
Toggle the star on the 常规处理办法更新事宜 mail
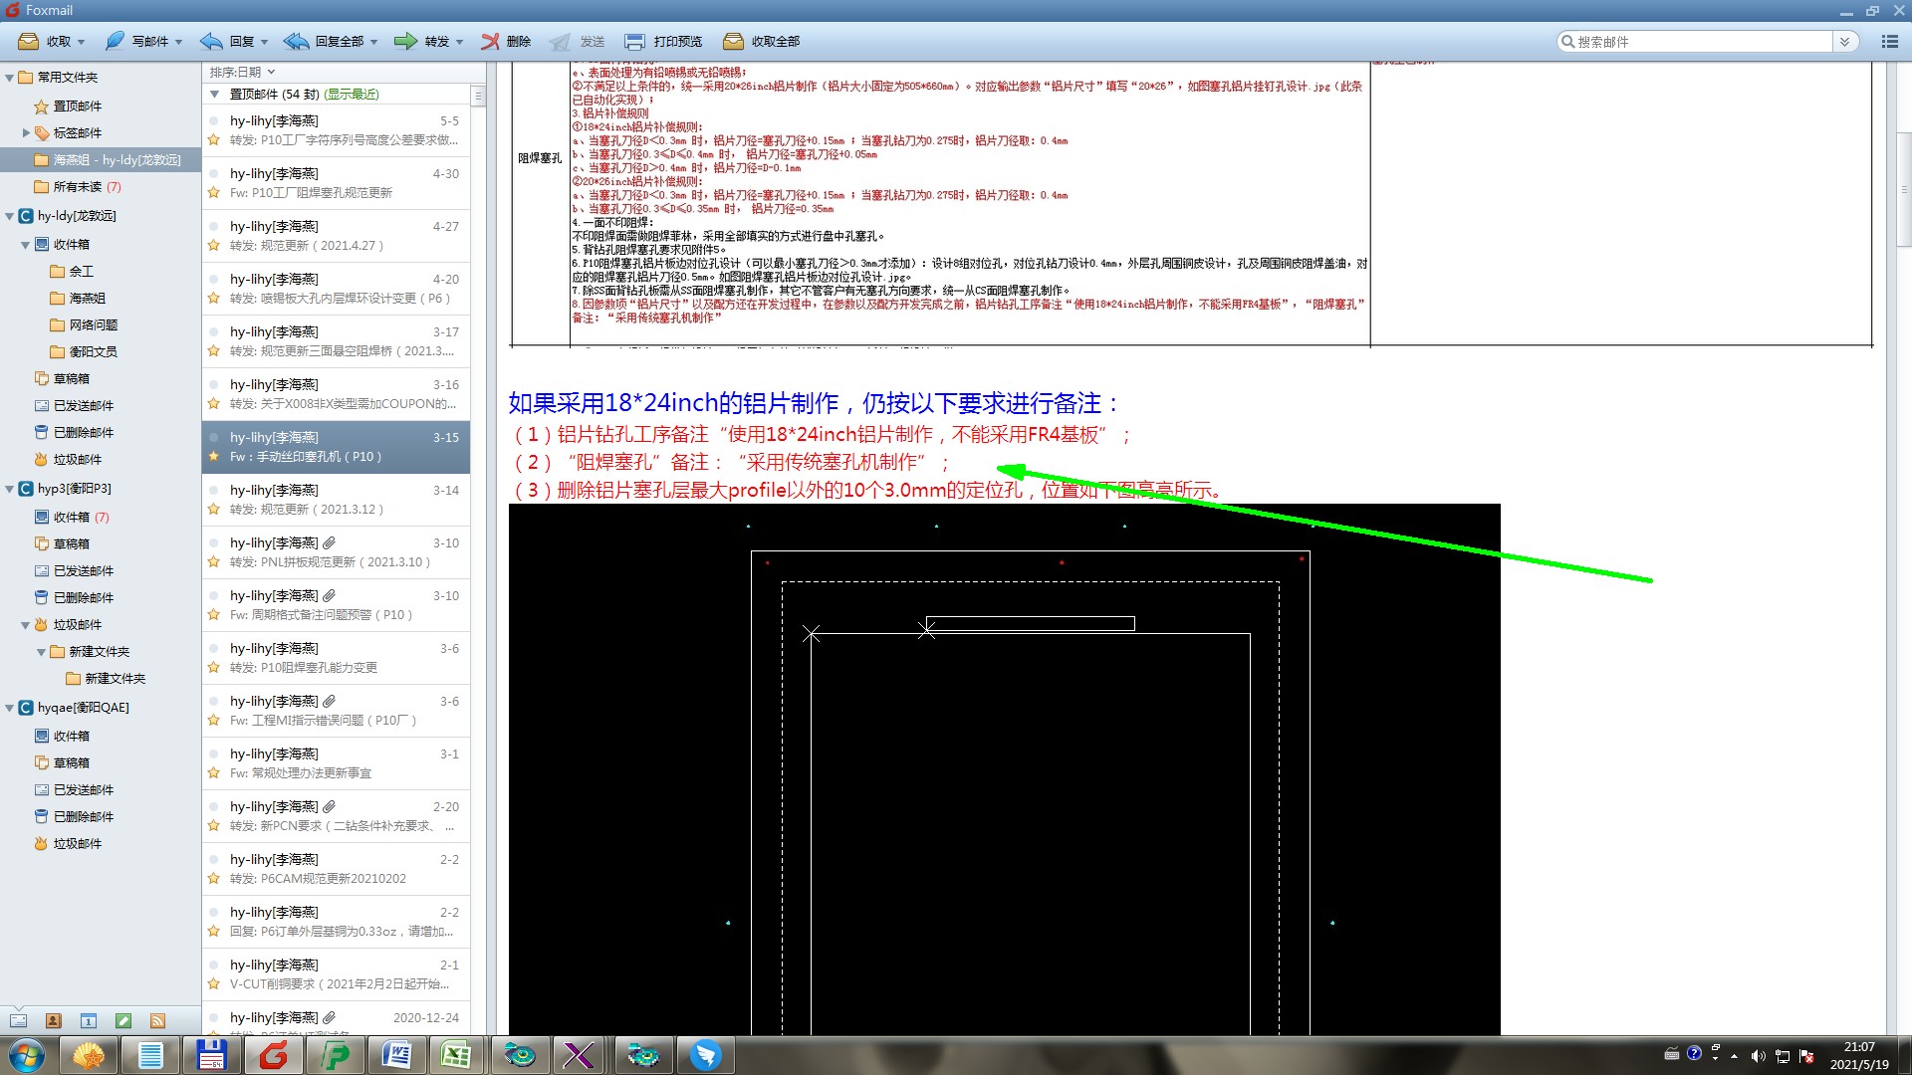[x=213, y=772]
